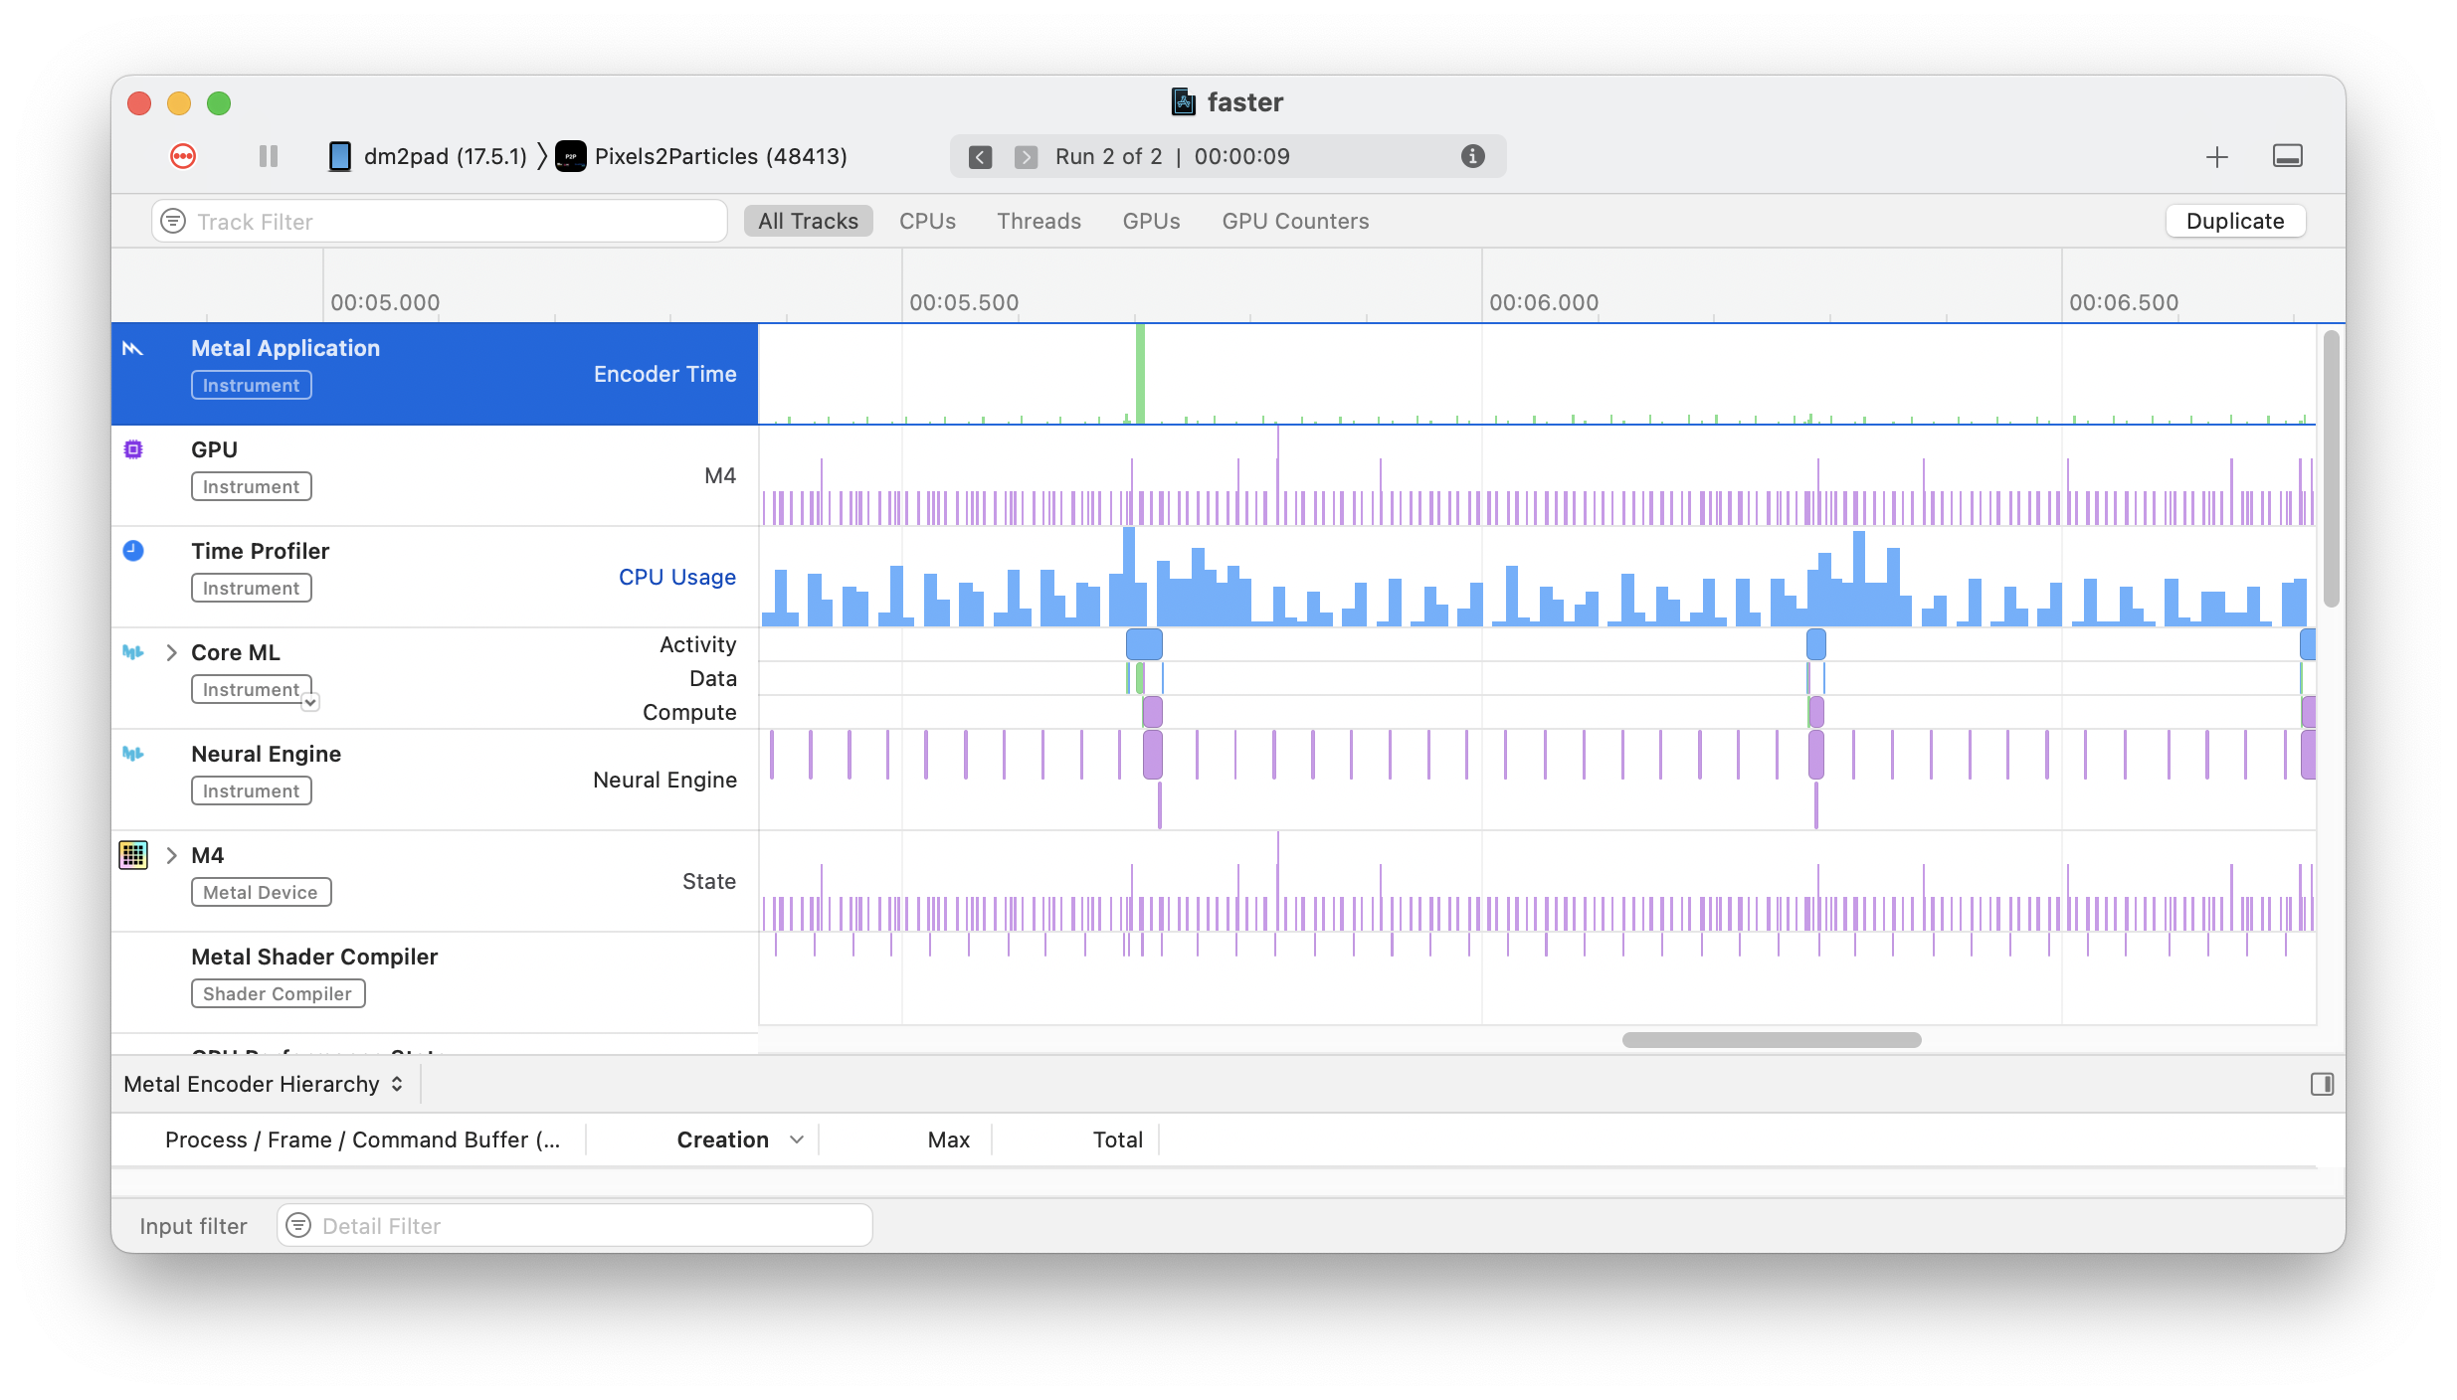The height and width of the screenshot is (1400, 2457).
Task: Click the run info icon
Action: pos(1472,156)
